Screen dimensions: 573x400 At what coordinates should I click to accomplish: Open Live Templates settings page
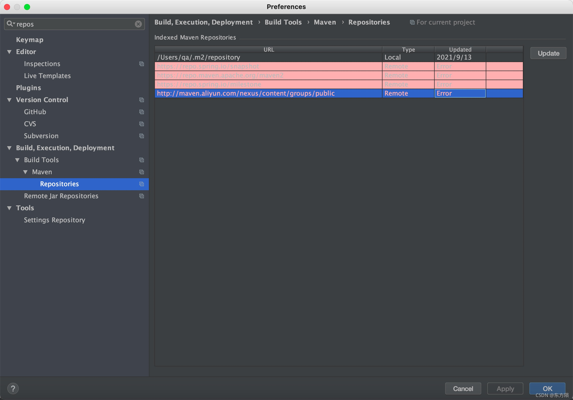[x=47, y=76]
